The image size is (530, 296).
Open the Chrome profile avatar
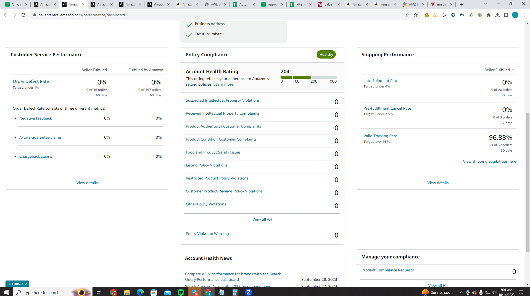coord(515,15)
